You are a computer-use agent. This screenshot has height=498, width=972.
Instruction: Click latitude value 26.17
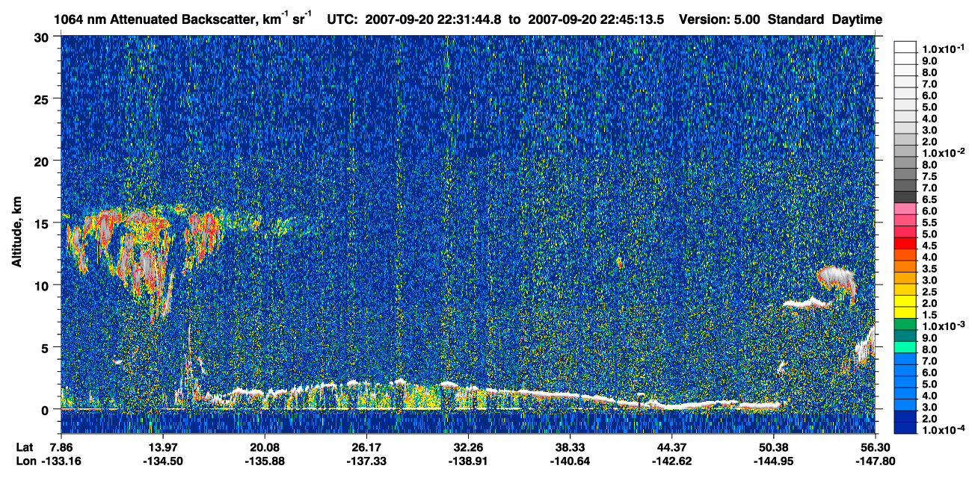click(366, 446)
